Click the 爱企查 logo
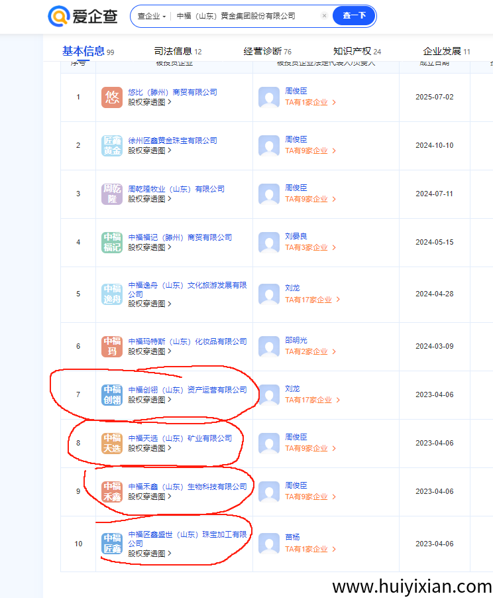Screen dimensions: 493x598 tap(83, 16)
